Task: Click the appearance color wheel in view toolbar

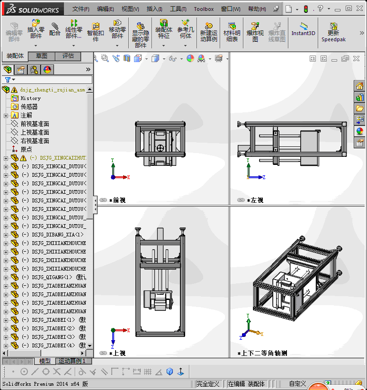Action: pyautogui.click(x=190, y=58)
